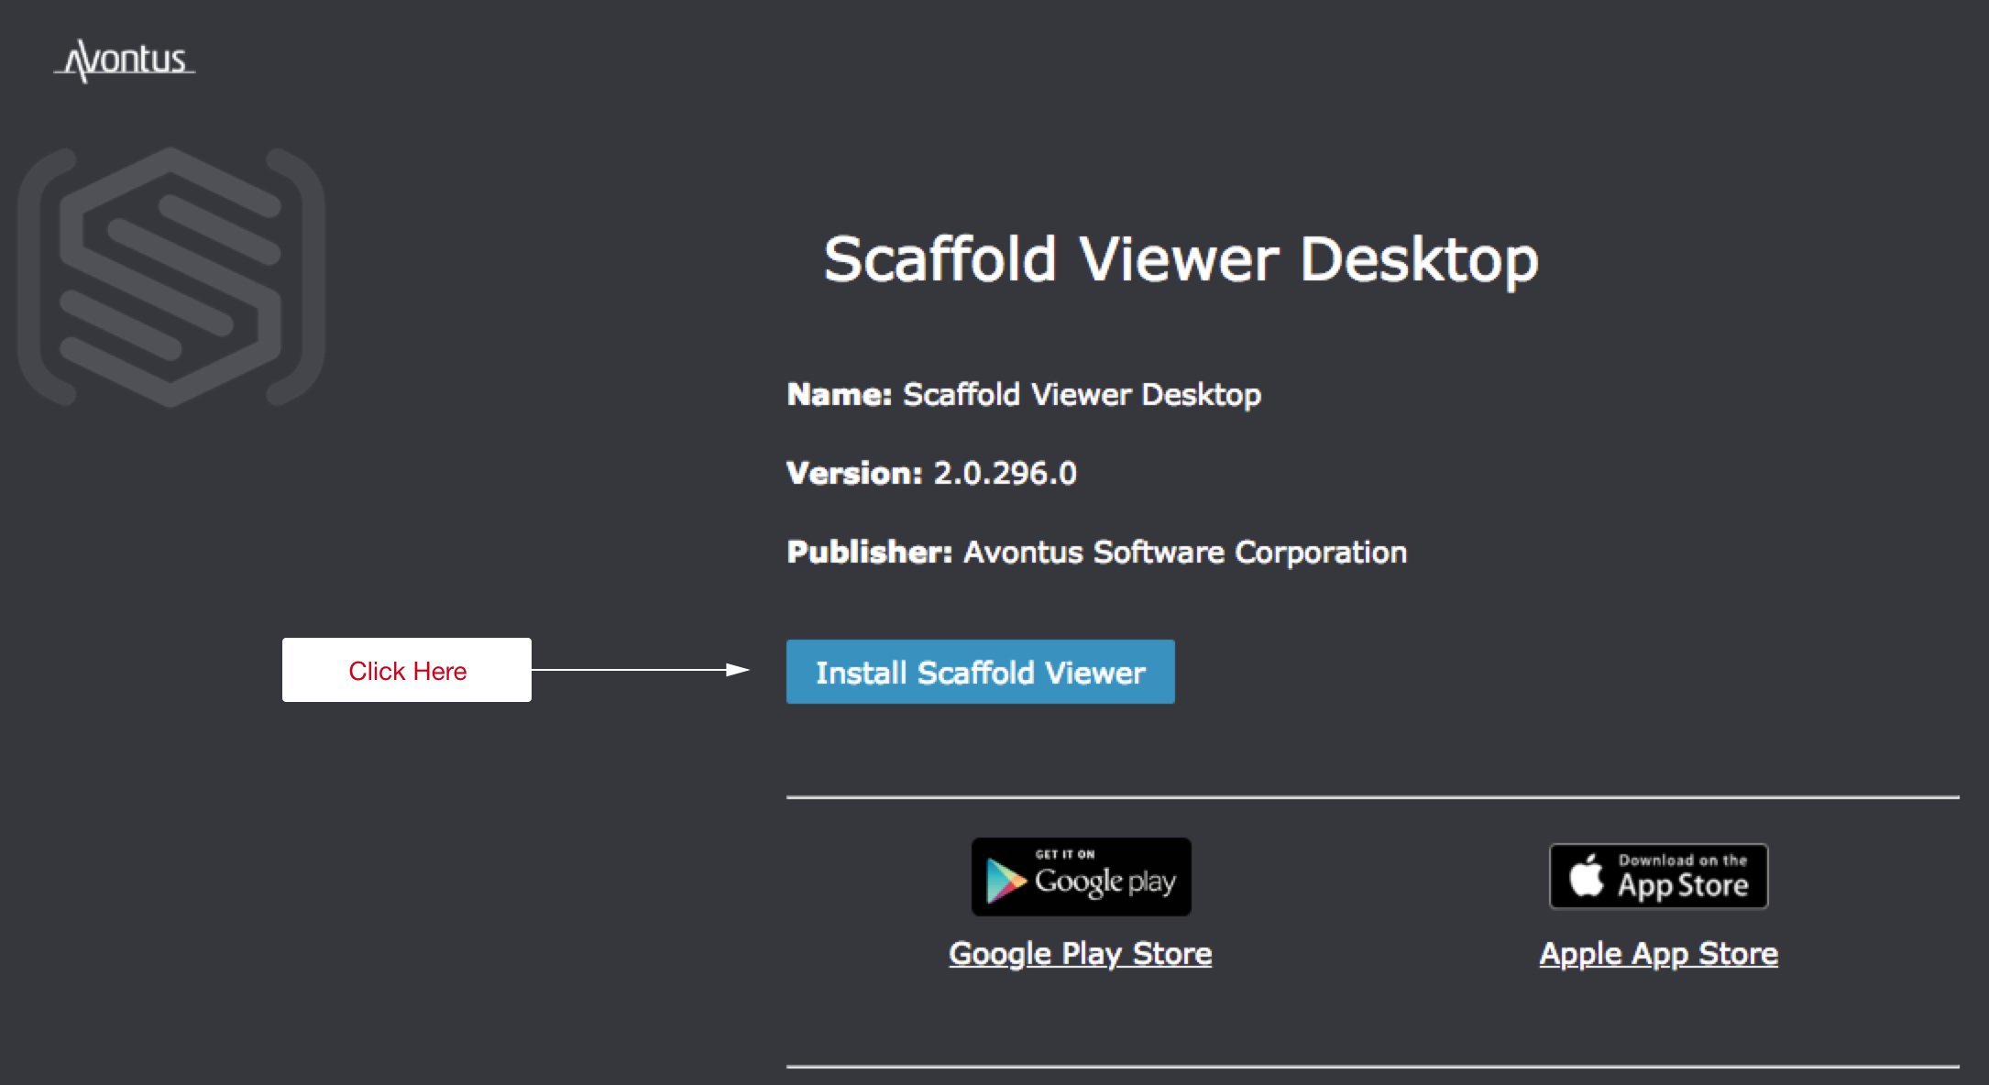Select the Scaffold Viewer Desktop heading
Image resolution: width=1989 pixels, height=1085 pixels.
[1181, 259]
